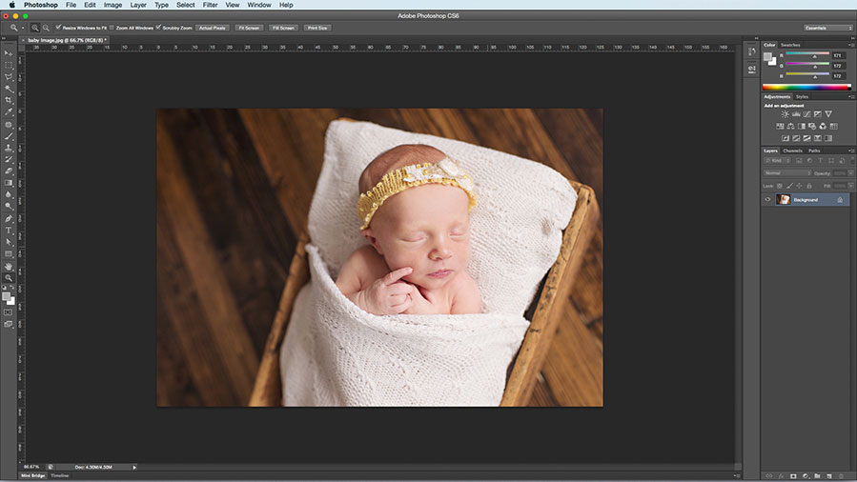Image resolution: width=857 pixels, height=482 pixels.
Task: Select the Eyedropper tool
Action: [x=9, y=111]
